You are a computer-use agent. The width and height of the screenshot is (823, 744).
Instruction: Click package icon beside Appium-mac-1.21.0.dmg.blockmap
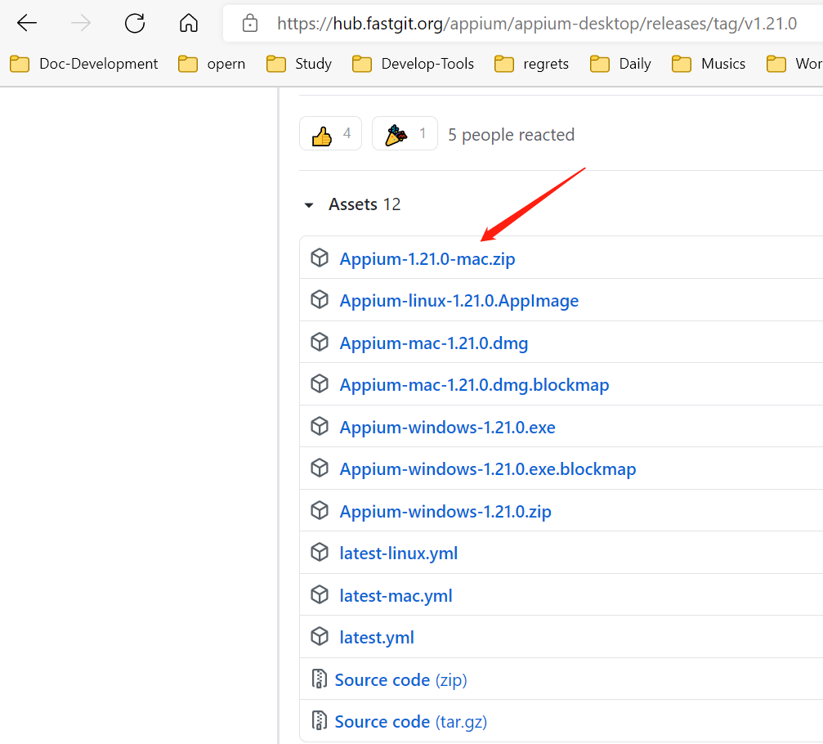tap(319, 383)
